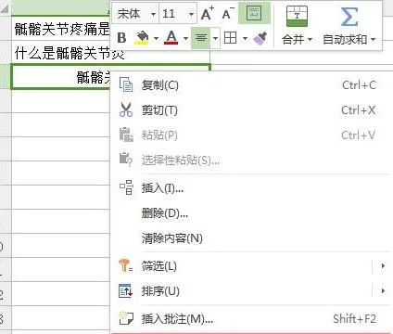
Task: Click the sort icon beside 排序
Action: point(125,291)
